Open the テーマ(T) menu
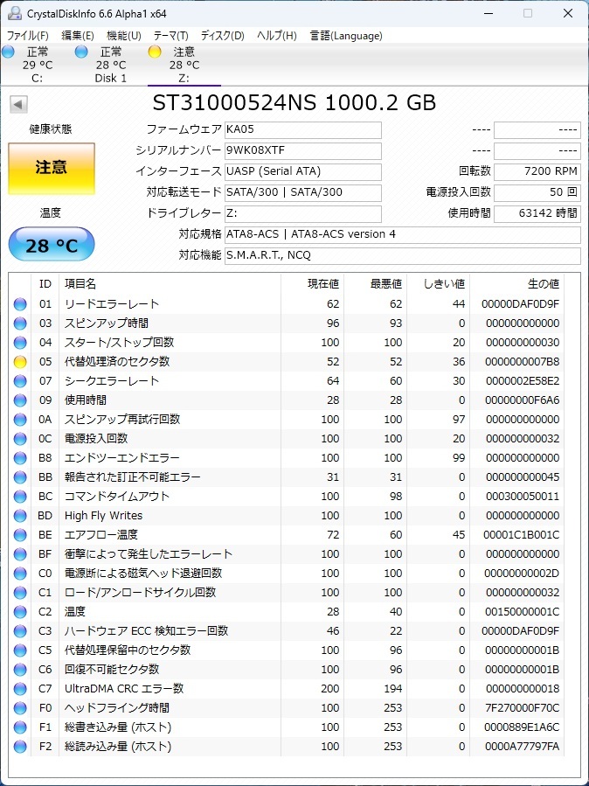The height and width of the screenshot is (786, 589). tap(170, 36)
